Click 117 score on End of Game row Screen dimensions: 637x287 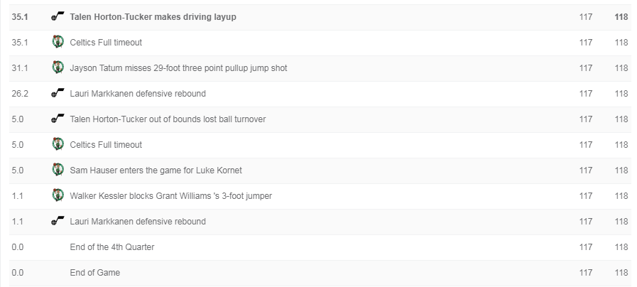(x=585, y=273)
